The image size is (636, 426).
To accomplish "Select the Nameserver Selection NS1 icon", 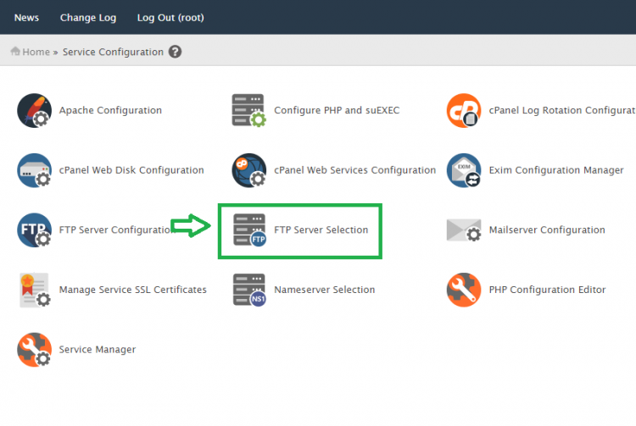I will [249, 290].
